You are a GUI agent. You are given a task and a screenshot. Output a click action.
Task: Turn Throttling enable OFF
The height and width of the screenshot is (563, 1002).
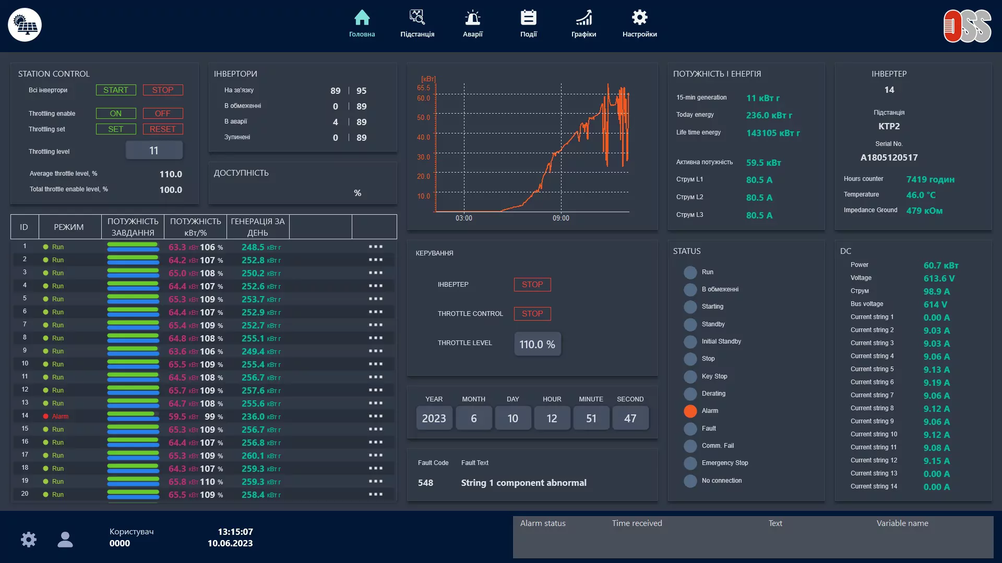163,113
